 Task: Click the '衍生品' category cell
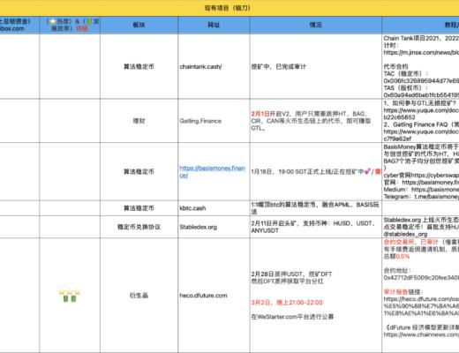tap(139, 296)
